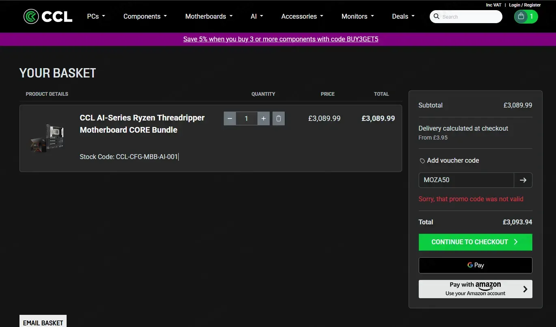Open the Threadripper bundle product thumbnail
The height and width of the screenshot is (327, 556).
pos(47,138)
